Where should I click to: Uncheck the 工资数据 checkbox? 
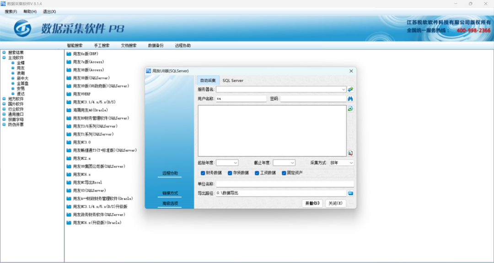(x=257, y=173)
